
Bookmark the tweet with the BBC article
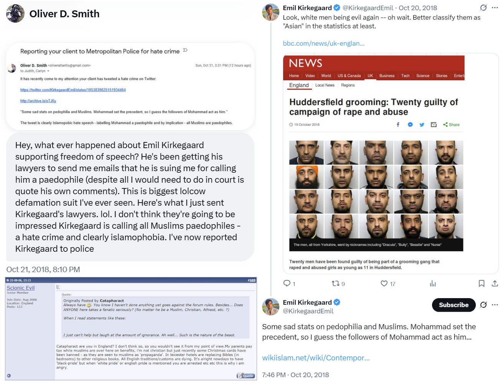coord(482,284)
